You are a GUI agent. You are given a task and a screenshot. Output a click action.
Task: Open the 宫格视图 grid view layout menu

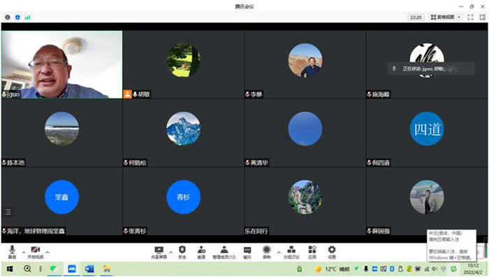[x=446, y=17]
